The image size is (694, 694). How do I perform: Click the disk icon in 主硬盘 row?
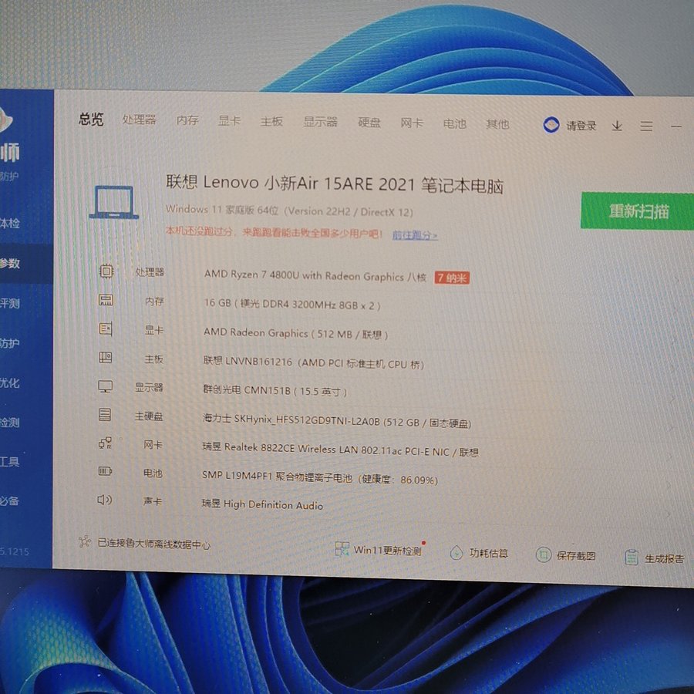tap(105, 415)
